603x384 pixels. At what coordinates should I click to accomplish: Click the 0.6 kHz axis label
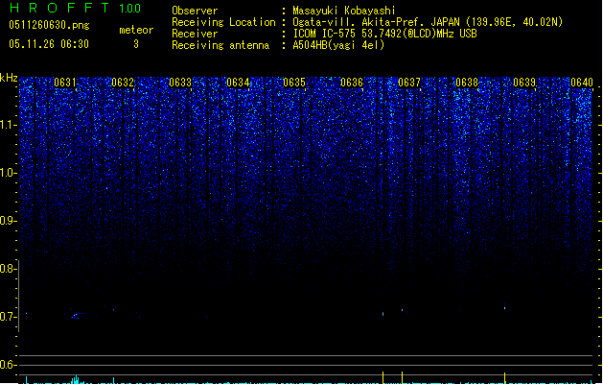8,365
